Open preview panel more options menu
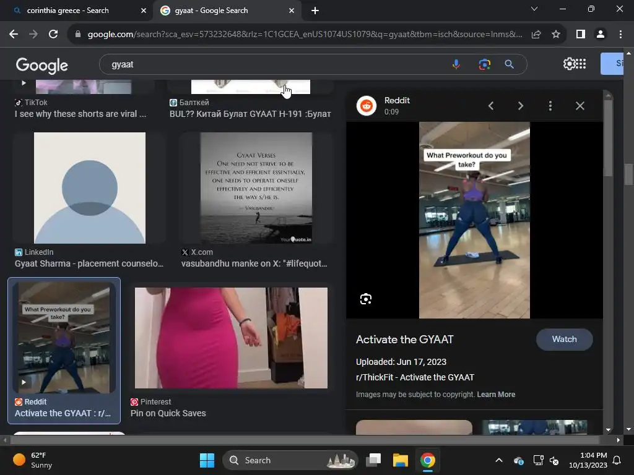634x475 pixels. [x=550, y=106]
